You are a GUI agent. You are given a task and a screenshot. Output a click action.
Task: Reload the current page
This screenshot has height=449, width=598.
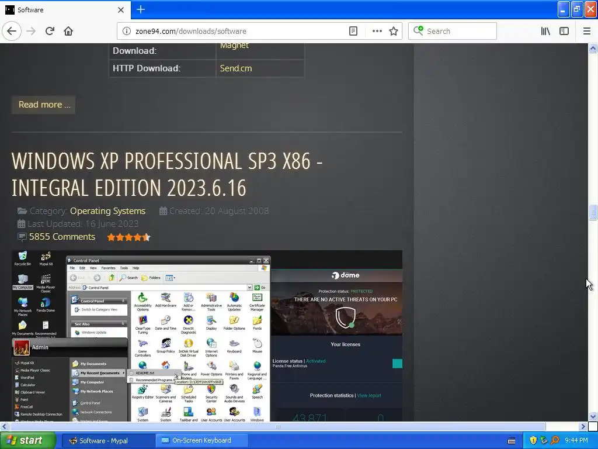pos(50,31)
